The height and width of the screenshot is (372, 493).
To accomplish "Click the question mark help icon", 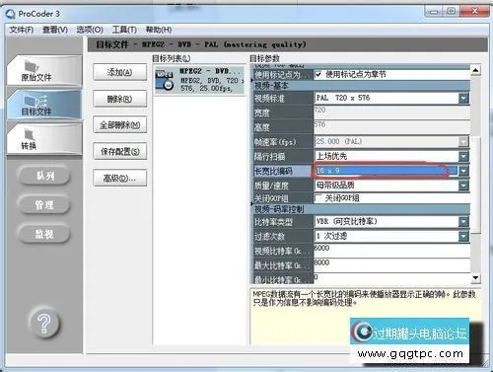I will (44, 324).
